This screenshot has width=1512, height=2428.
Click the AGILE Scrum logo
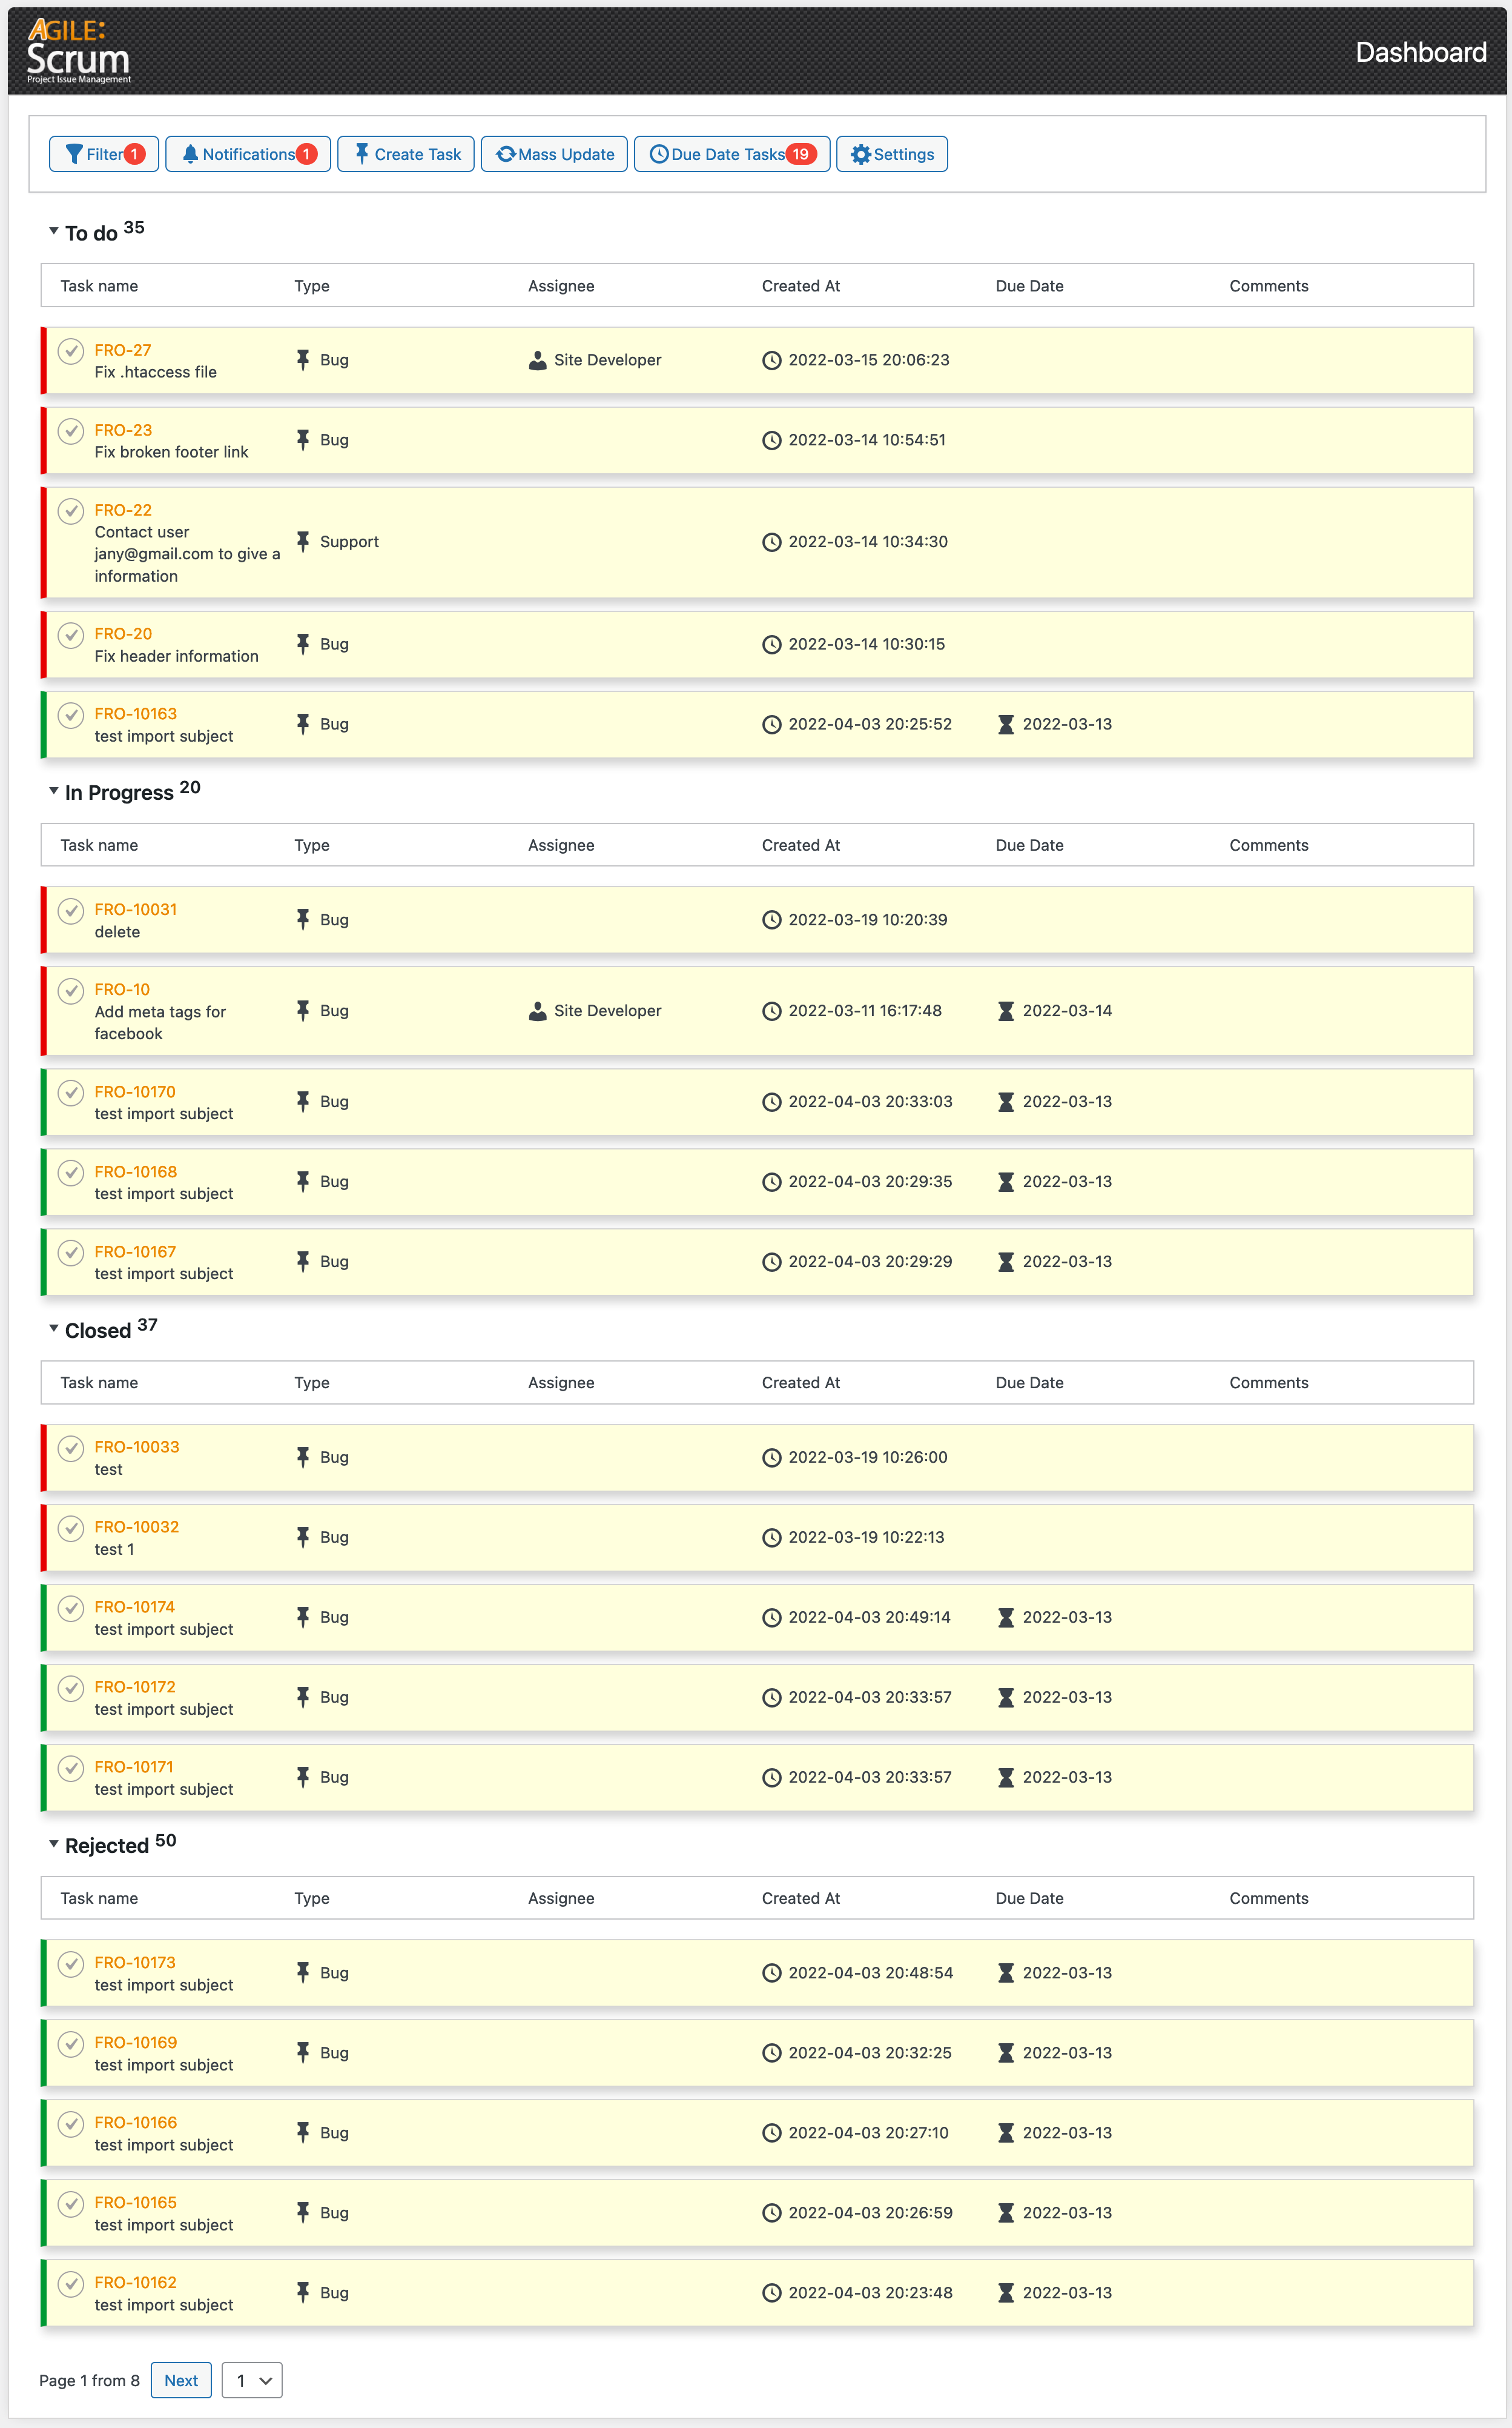point(77,49)
